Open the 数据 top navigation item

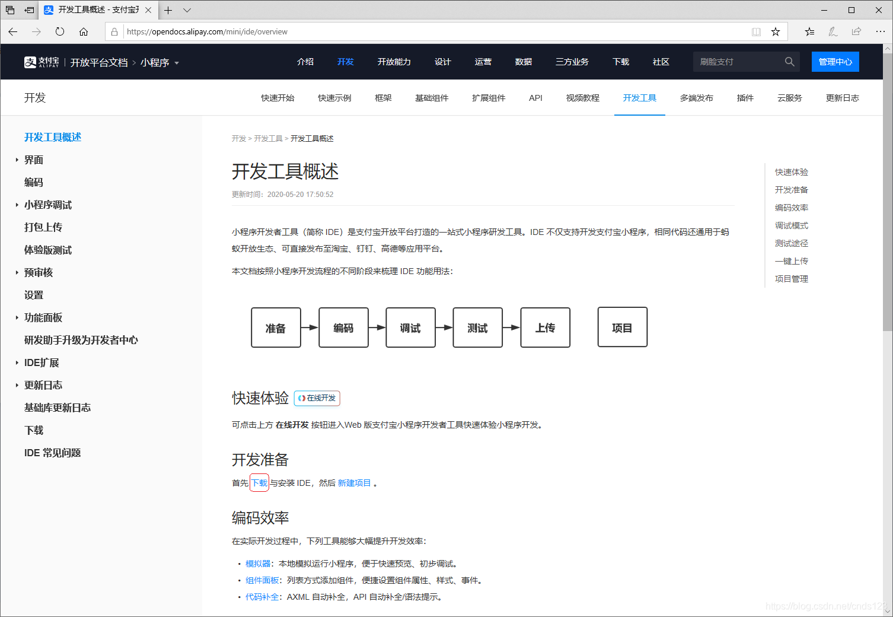pos(524,62)
